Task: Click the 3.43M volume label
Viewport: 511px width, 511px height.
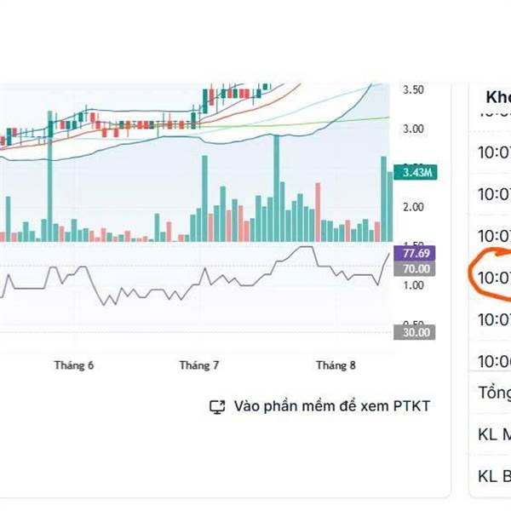Action: coord(417,173)
